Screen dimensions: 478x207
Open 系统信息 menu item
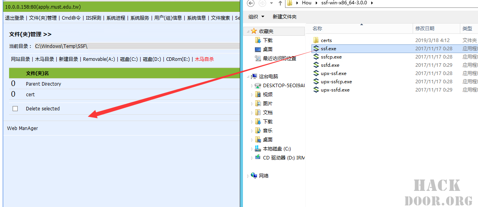click(x=196, y=18)
